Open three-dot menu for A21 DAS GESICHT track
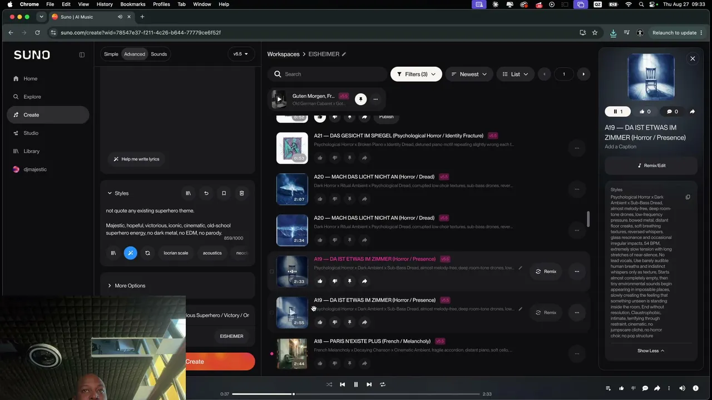 pos(577,148)
